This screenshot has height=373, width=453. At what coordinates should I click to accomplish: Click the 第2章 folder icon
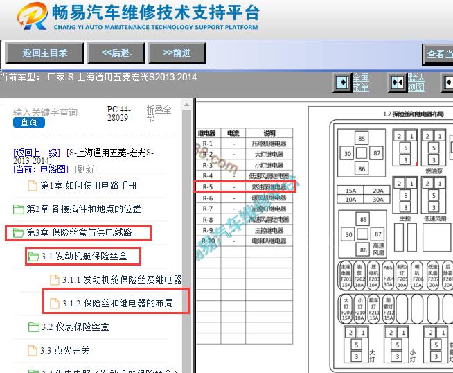coord(19,209)
